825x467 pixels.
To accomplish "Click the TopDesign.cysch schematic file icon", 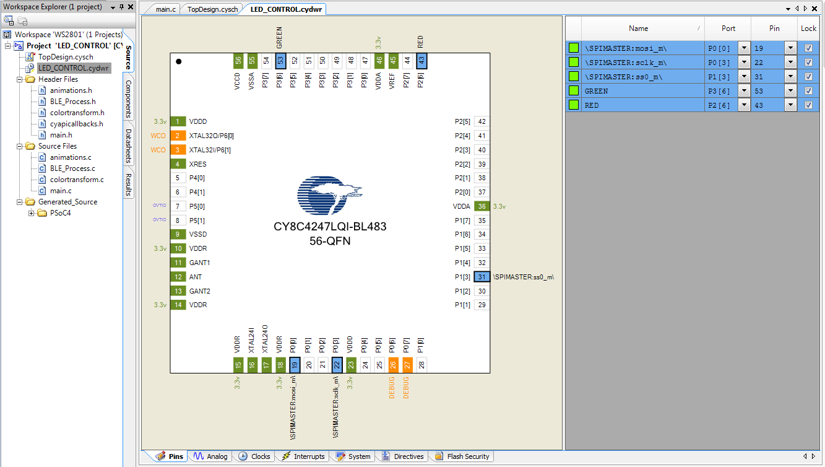I will (x=30, y=57).
